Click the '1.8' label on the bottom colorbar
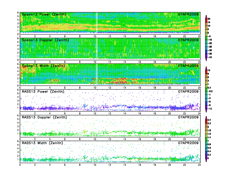This screenshot has width=230, height=177. tap(209, 130)
